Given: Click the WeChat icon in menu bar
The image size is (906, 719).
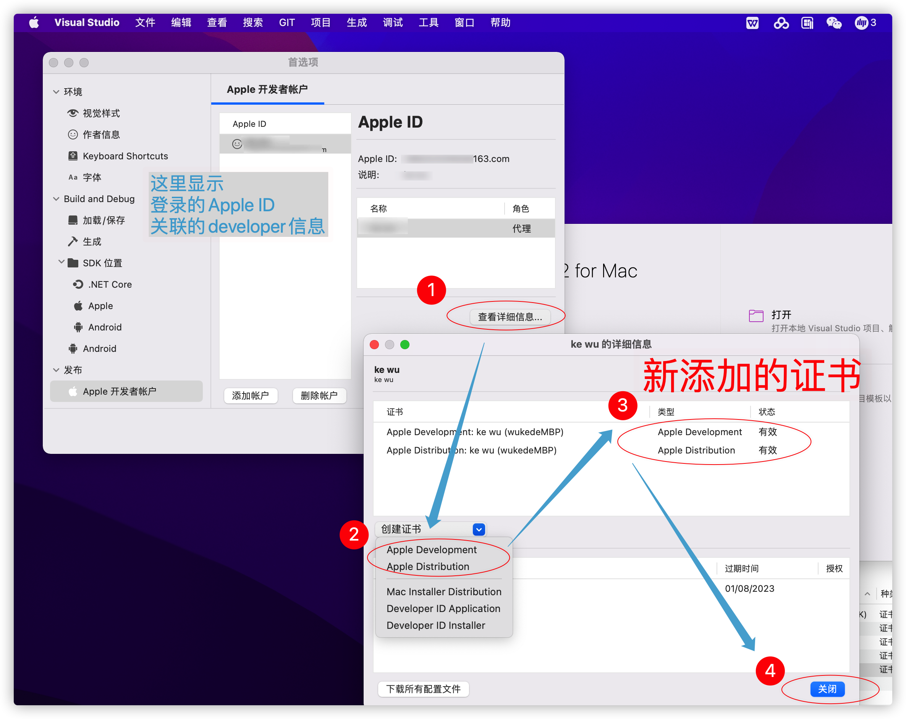Looking at the screenshot, I should tap(834, 23).
